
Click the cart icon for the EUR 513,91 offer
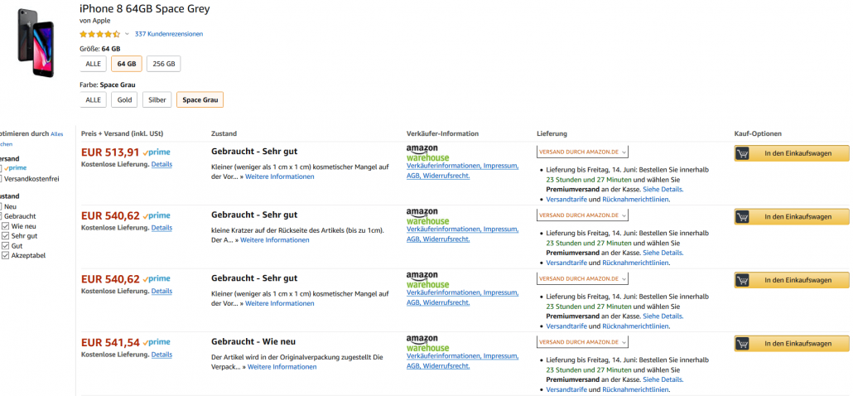(743, 153)
